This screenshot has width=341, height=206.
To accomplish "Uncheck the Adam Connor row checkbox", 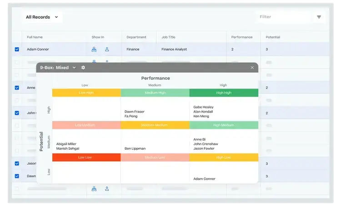I will tap(17, 49).
